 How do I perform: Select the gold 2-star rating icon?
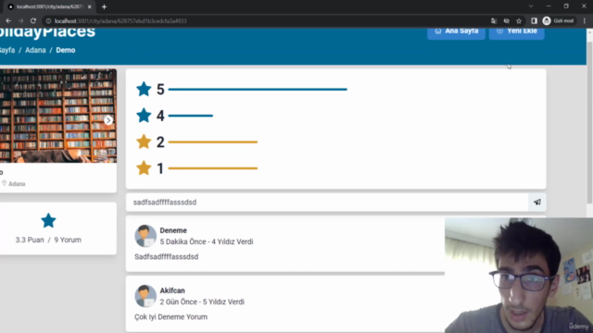coord(144,142)
